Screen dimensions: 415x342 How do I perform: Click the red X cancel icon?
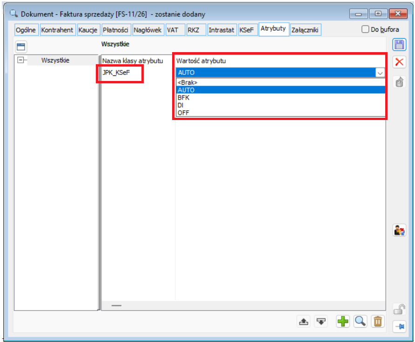399,62
